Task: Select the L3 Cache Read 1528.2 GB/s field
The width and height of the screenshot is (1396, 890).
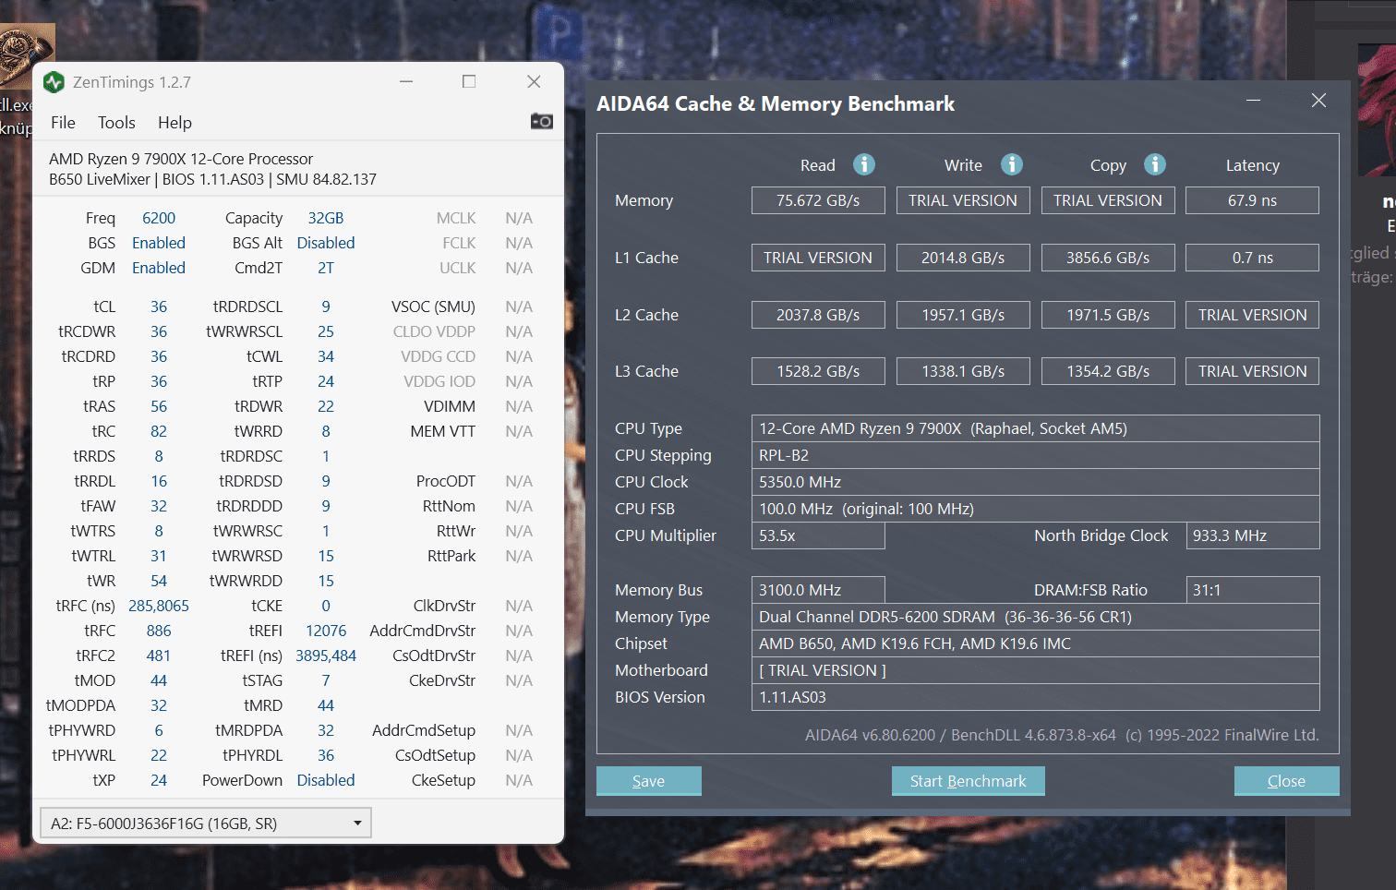Action: coord(818,371)
